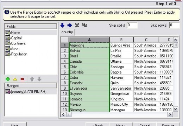Click South America cell in Ecuador row
The image size is (183, 126).
[146, 83]
